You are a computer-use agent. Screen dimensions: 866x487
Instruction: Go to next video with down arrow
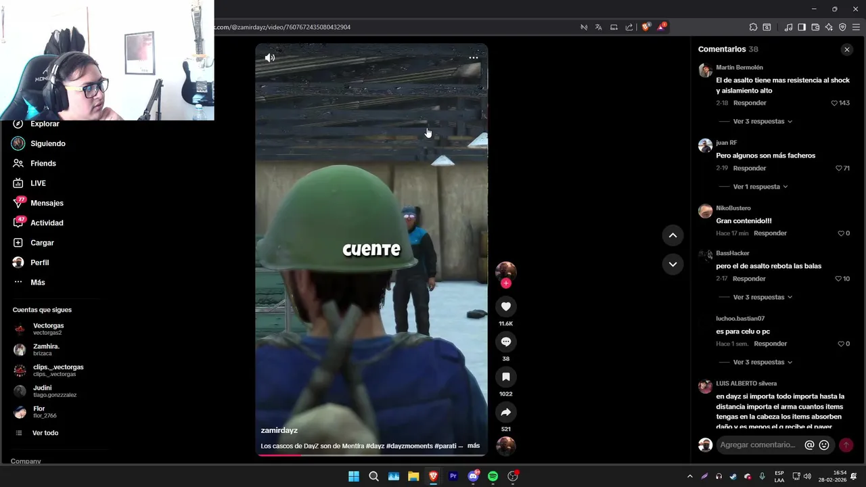673,264
